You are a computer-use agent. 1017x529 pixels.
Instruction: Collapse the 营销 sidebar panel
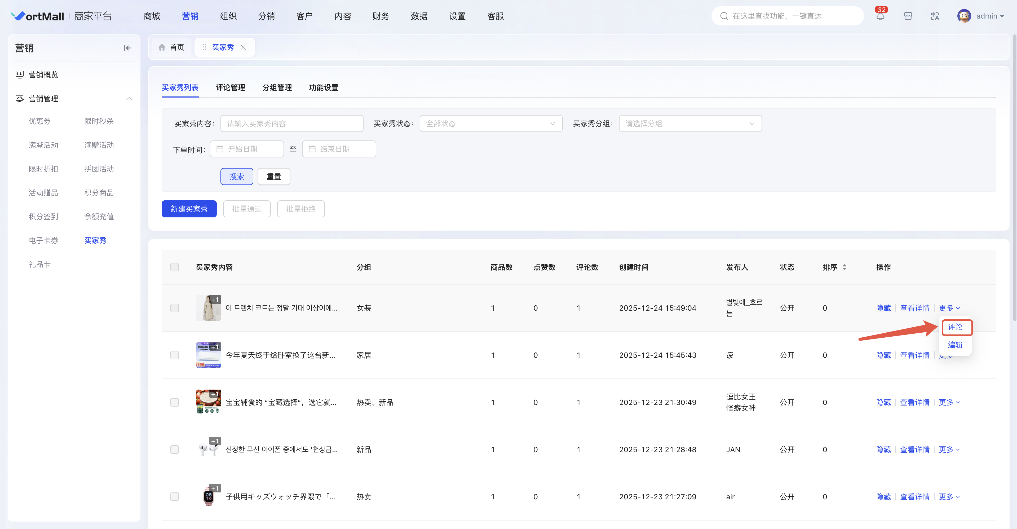(x=127, y=48)
